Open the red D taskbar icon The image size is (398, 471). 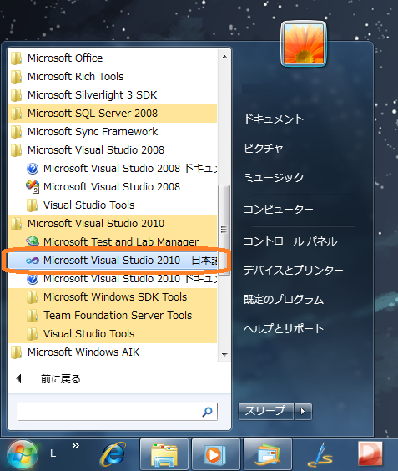coord(370,454)
